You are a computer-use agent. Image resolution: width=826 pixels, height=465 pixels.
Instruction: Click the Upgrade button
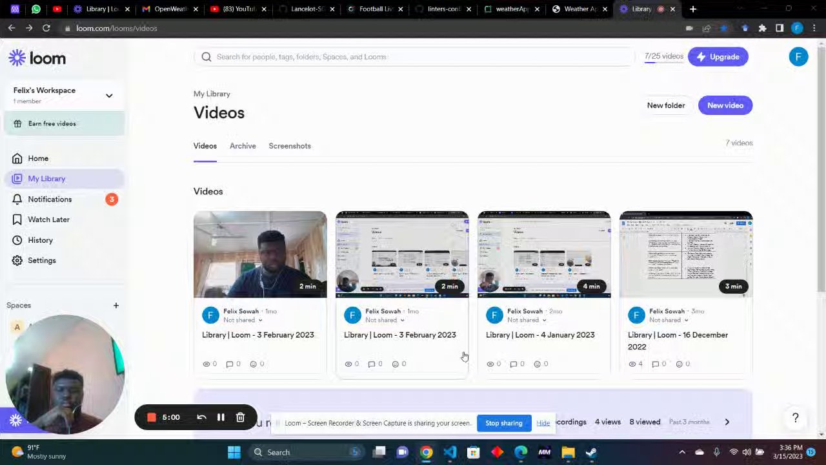tap(718, 57)
